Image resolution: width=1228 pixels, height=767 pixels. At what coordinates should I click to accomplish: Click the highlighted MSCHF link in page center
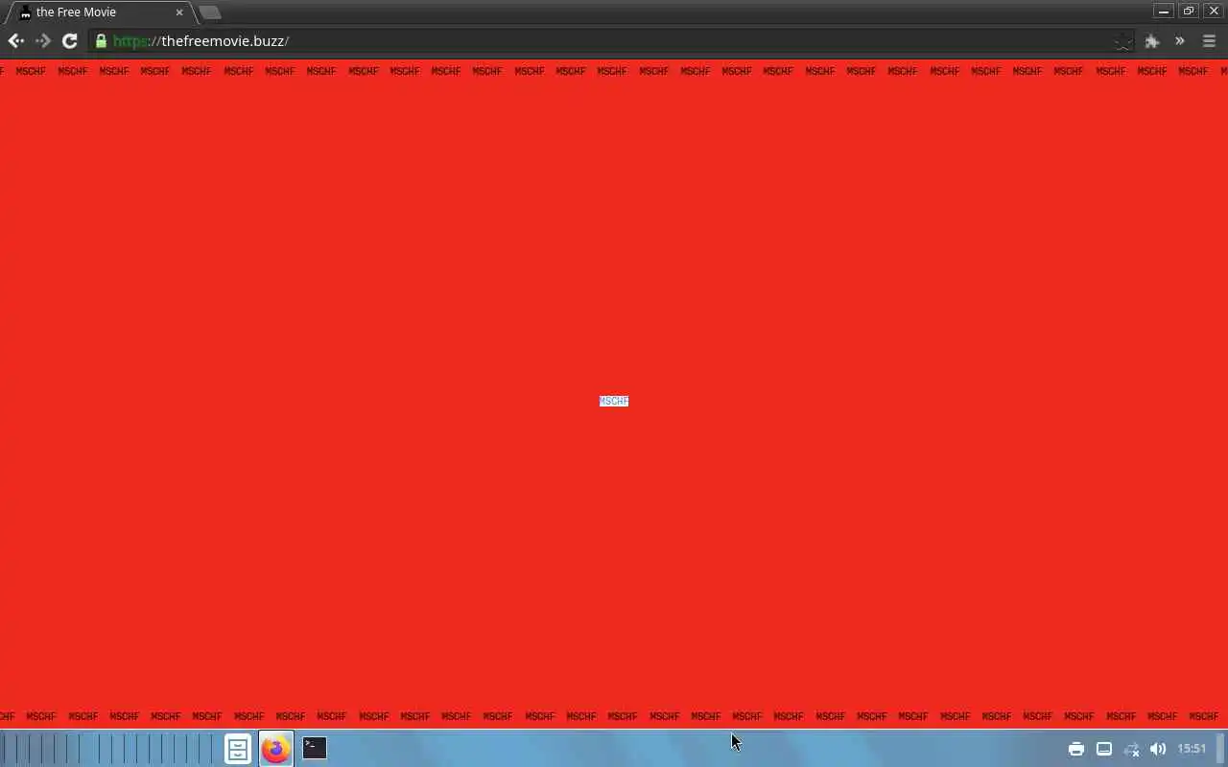pyautogui.click(x=614, y=401)
